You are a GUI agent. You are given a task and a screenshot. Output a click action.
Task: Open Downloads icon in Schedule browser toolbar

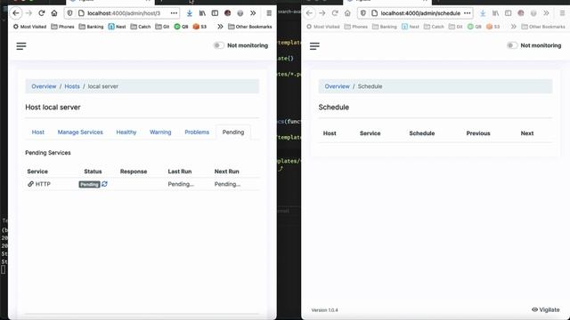[x=483, y=13]
